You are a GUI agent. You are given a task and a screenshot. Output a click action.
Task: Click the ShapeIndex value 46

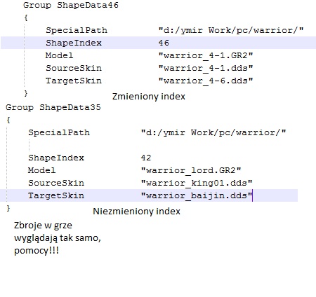tap(164, 43)
